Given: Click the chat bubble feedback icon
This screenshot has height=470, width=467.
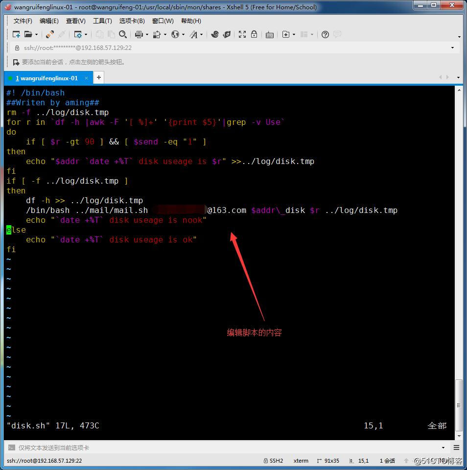Looking at the screenshot, I should 337,34.
